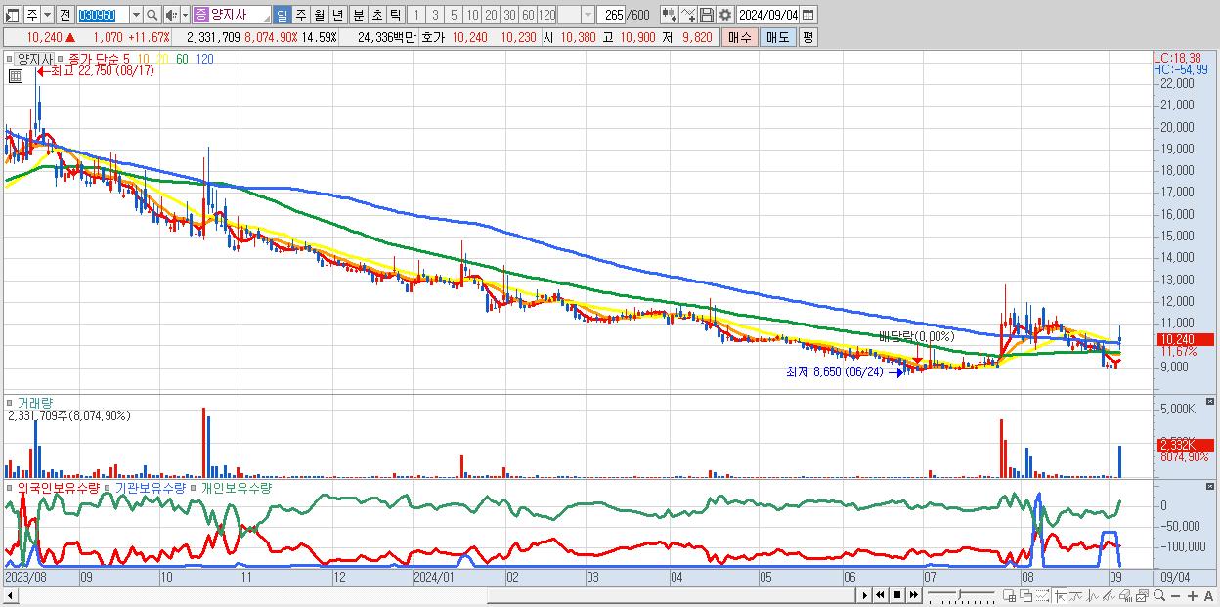Select the 분 minute chart period

[358, 15]
